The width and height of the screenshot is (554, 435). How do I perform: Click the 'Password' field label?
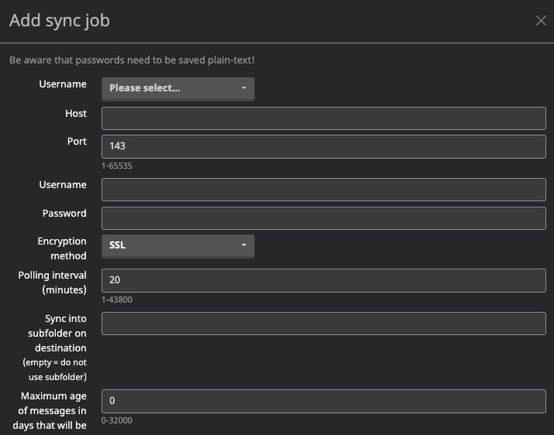click(x=64, y=214)
